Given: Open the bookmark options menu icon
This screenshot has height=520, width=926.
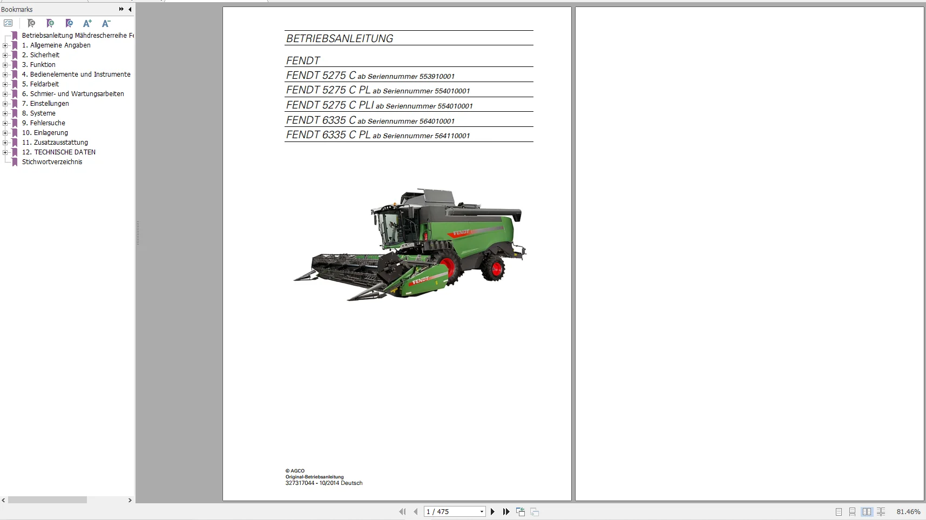Looking at the screenshot, I should click(x=8, y=23).
